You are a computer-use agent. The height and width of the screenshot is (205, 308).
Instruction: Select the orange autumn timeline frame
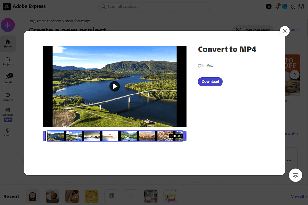[x=147, y=136]
